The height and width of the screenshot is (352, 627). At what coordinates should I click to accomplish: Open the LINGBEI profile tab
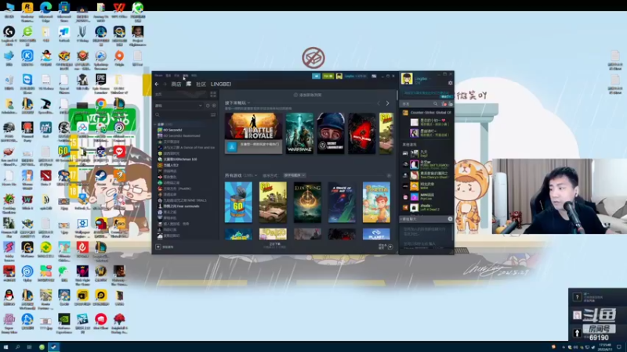221,84
